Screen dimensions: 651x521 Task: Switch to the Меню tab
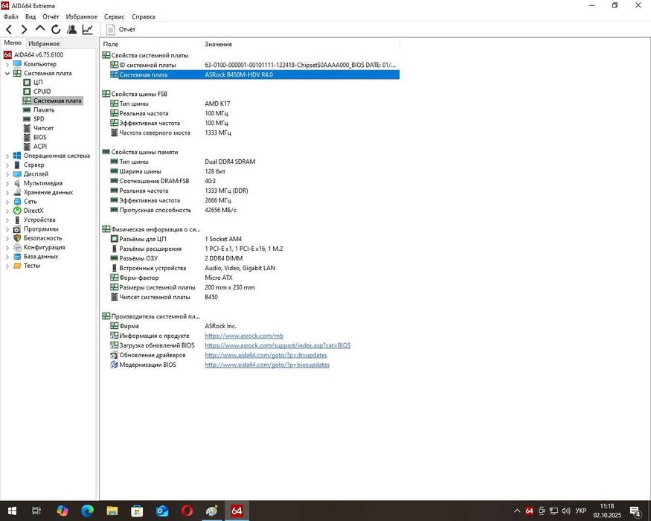point(13,42)
